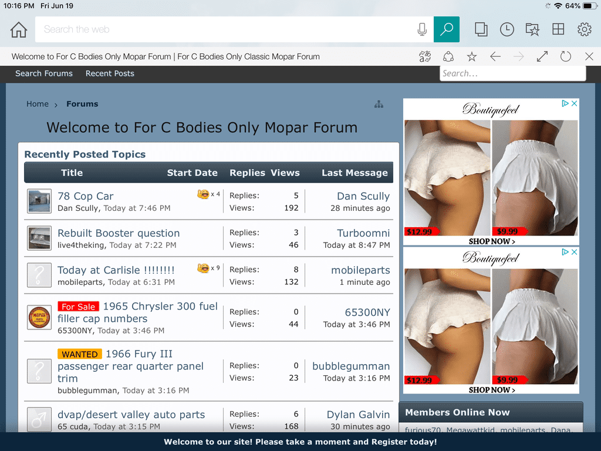Reload the page
The width and height of the screenshot is (601, 451).
pos(566,56)
